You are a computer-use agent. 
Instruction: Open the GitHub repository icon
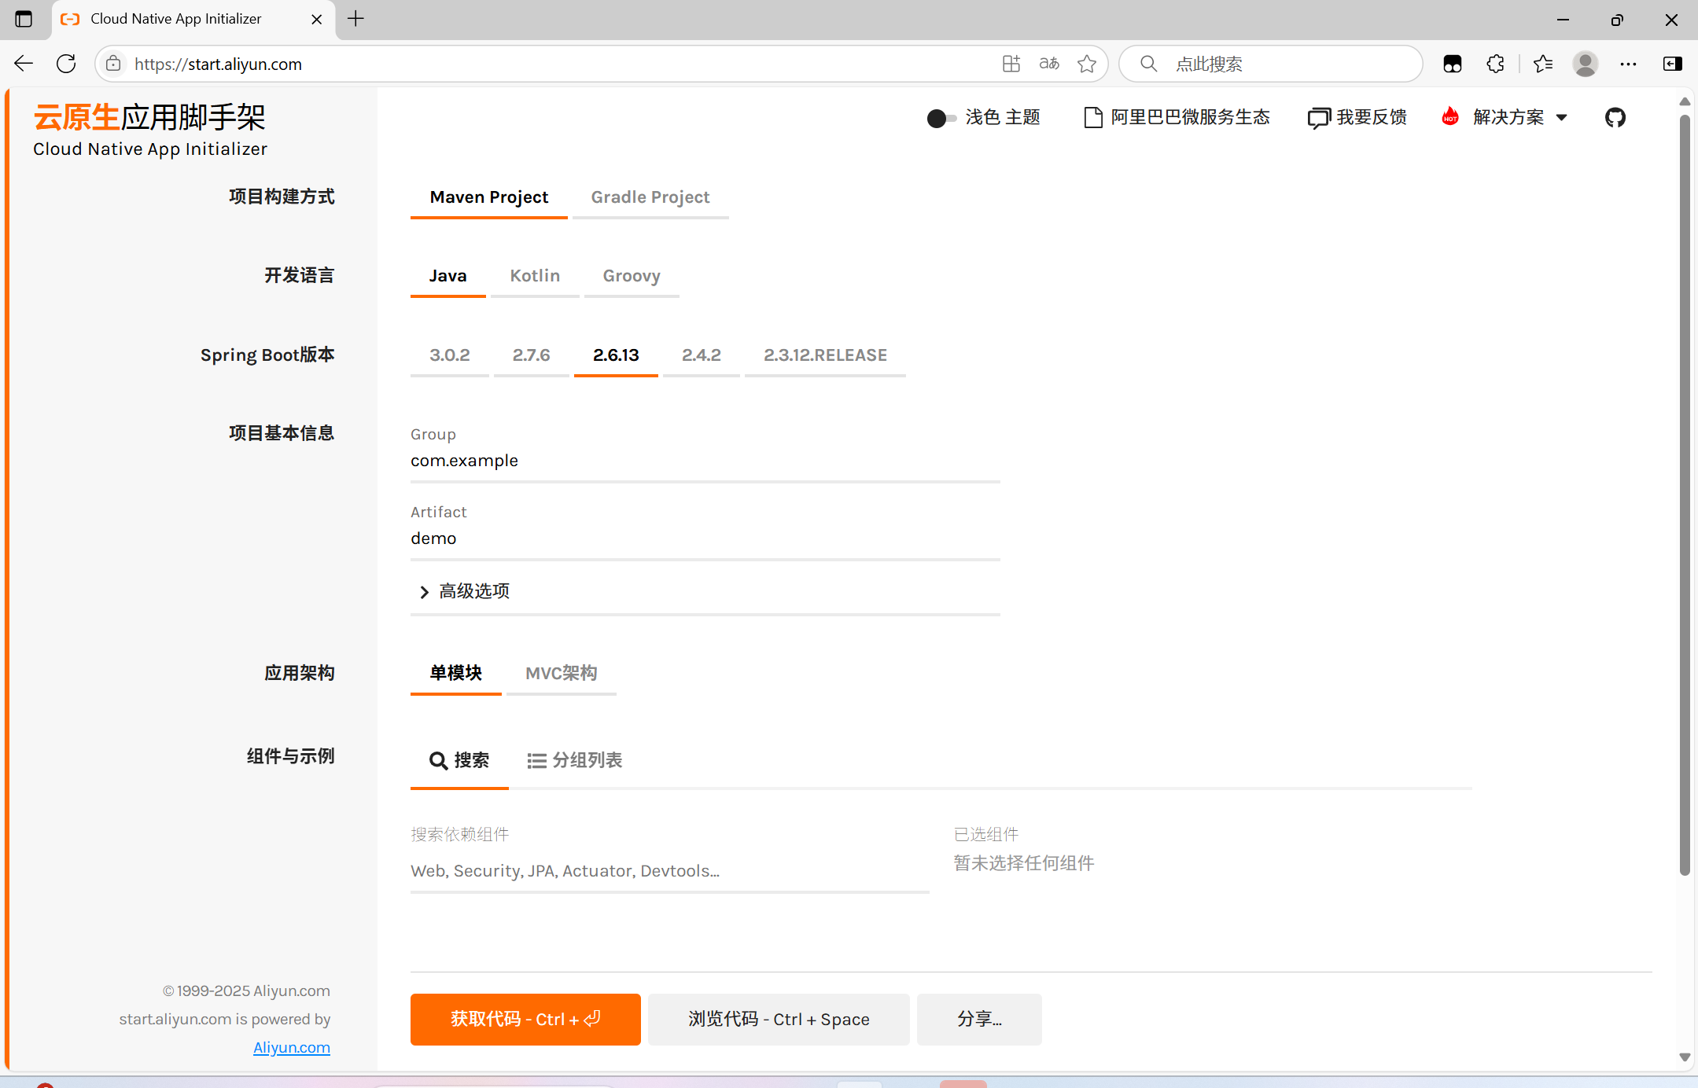pyautogui.click(x=1615, y=118)
